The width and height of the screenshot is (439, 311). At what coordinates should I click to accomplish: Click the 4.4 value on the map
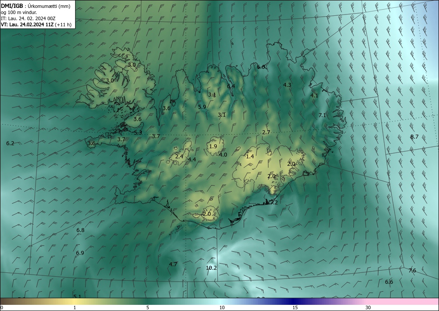point(192,160)
